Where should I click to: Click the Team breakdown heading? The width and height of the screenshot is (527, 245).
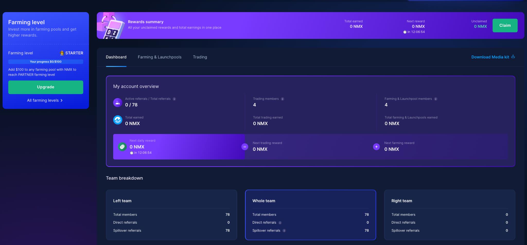tap(124, 178)
